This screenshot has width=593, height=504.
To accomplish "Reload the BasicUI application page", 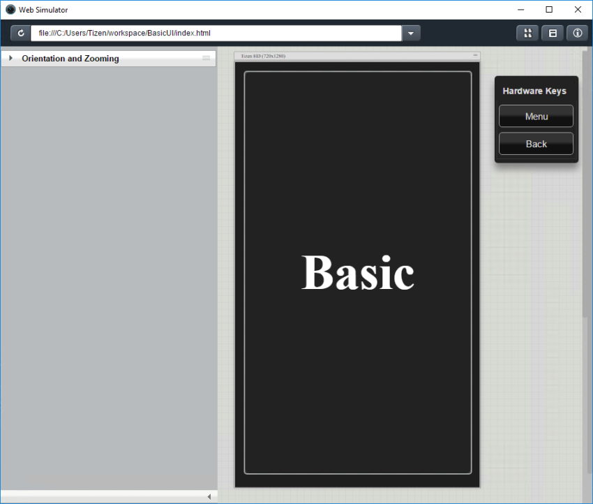I will 20,32.
